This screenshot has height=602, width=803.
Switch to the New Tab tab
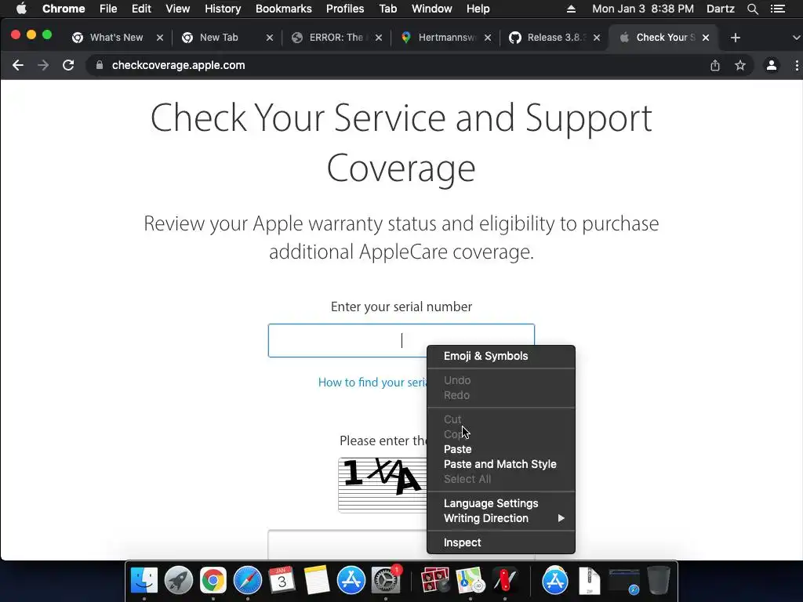click(x=220, y=38)
